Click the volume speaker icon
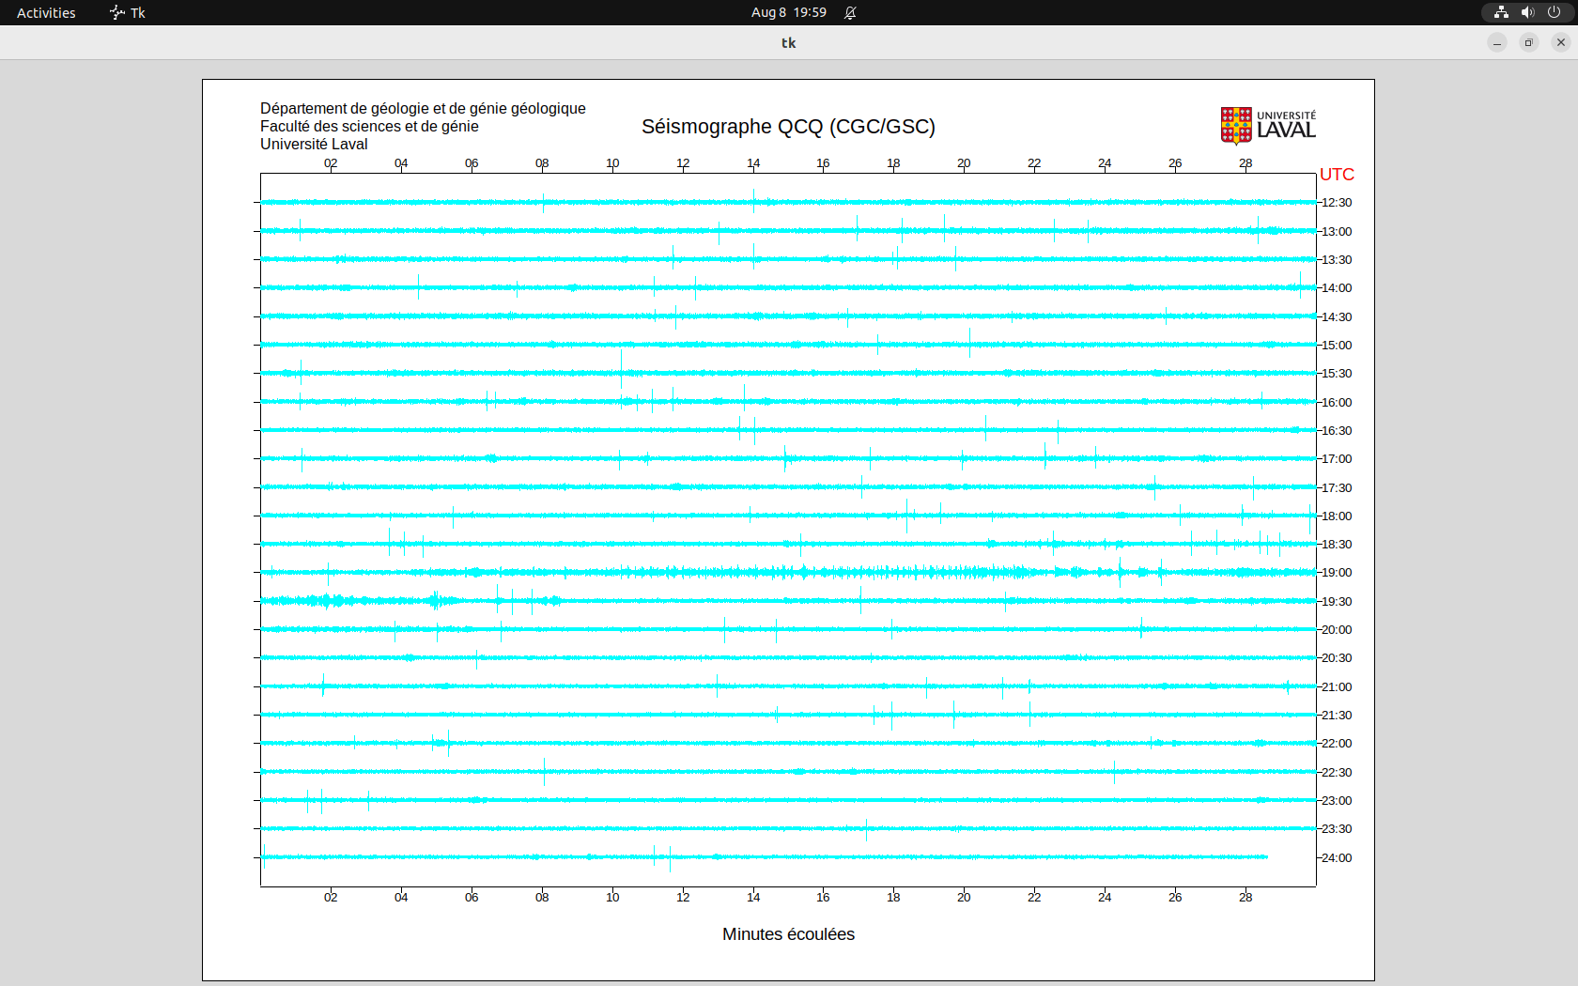 click(1527, 12)
